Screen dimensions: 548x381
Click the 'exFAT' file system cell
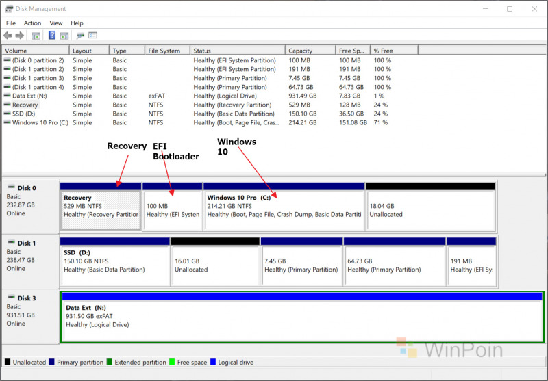pyautogui.click(x=157, y=96)
